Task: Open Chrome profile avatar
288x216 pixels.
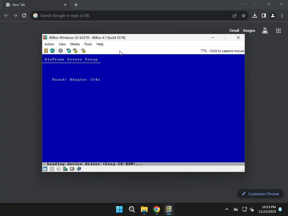Action: [273, 16]
